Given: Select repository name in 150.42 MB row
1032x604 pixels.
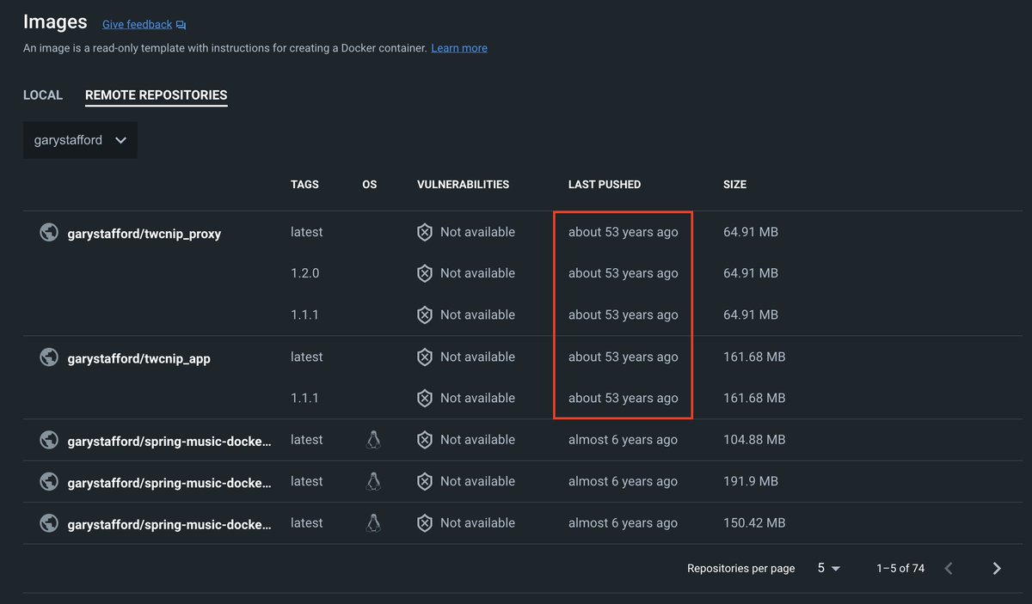Looking at the screenshot, I should [169, 525].
